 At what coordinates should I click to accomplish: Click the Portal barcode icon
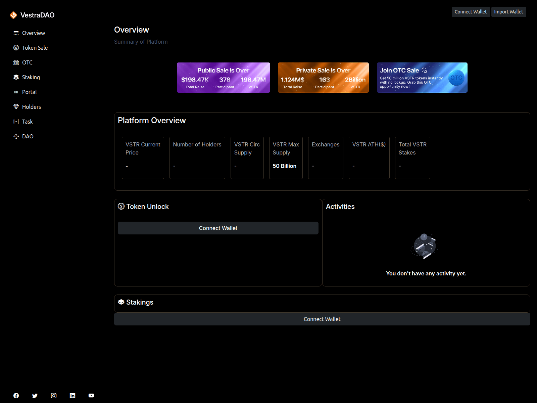(x=16, y=92)
